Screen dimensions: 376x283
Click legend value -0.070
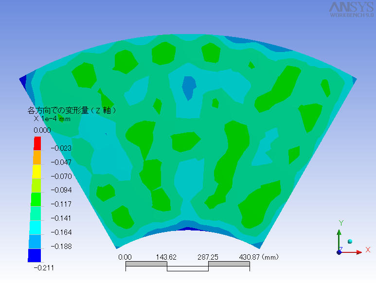tap(61, 177)
